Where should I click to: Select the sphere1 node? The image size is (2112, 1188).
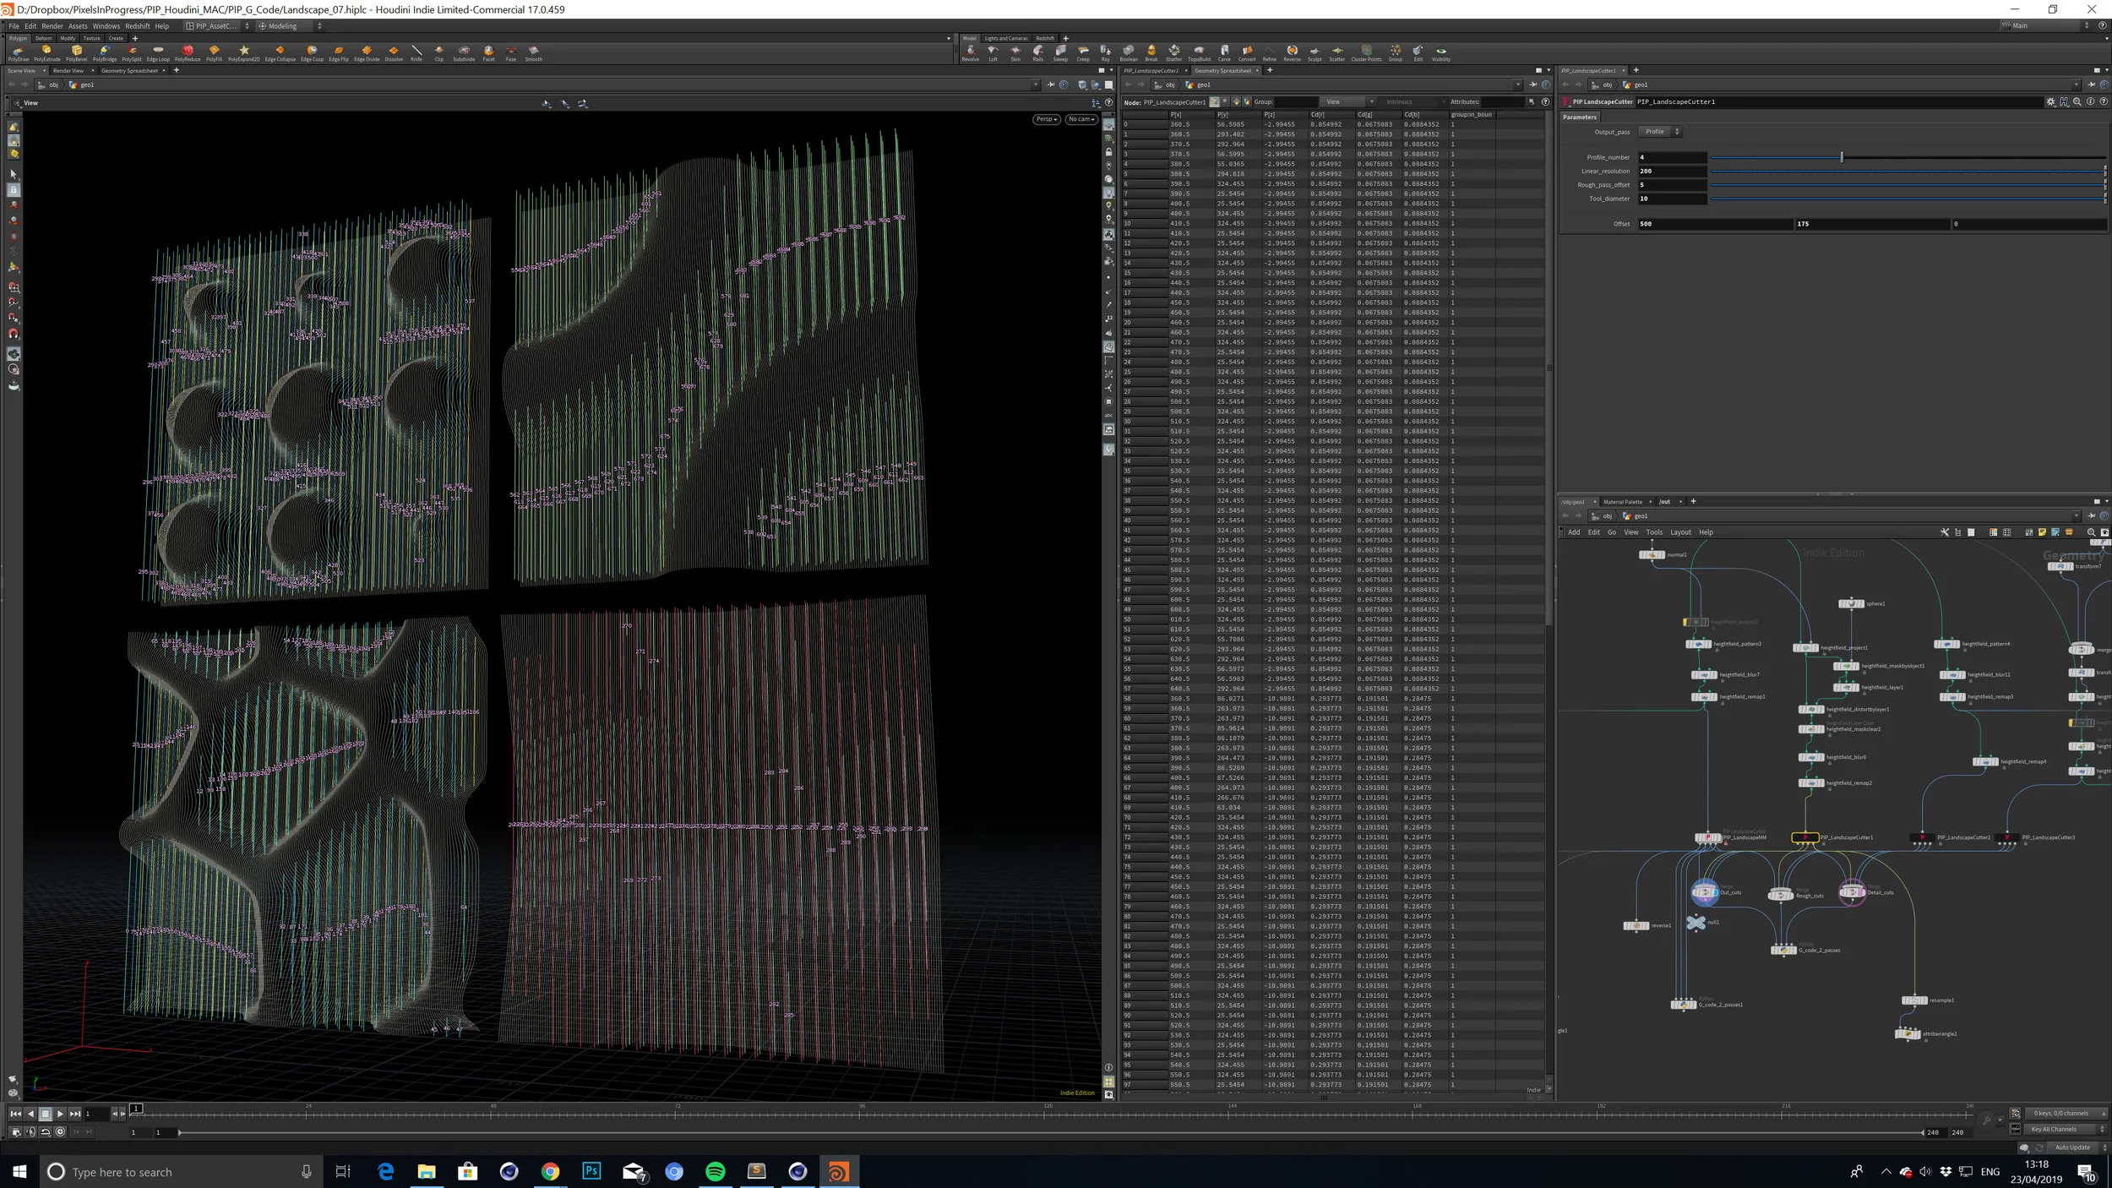pos(1851,603)
